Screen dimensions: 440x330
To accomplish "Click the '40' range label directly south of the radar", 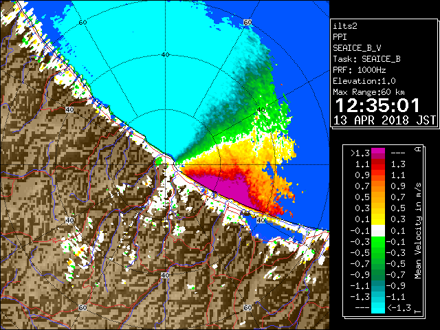I will [165, 275].
